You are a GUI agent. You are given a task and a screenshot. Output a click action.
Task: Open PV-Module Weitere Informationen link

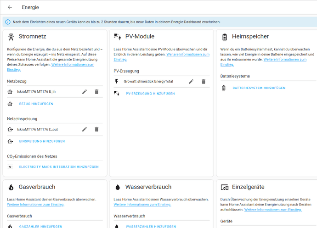(x=187, y=54)
